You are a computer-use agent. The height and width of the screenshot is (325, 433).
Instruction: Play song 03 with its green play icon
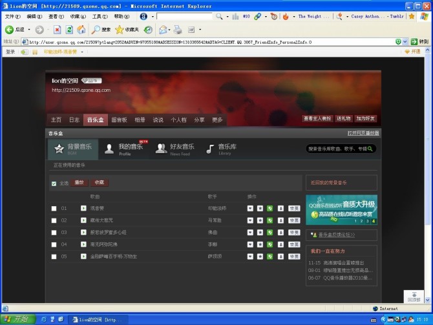coord(83,232)
